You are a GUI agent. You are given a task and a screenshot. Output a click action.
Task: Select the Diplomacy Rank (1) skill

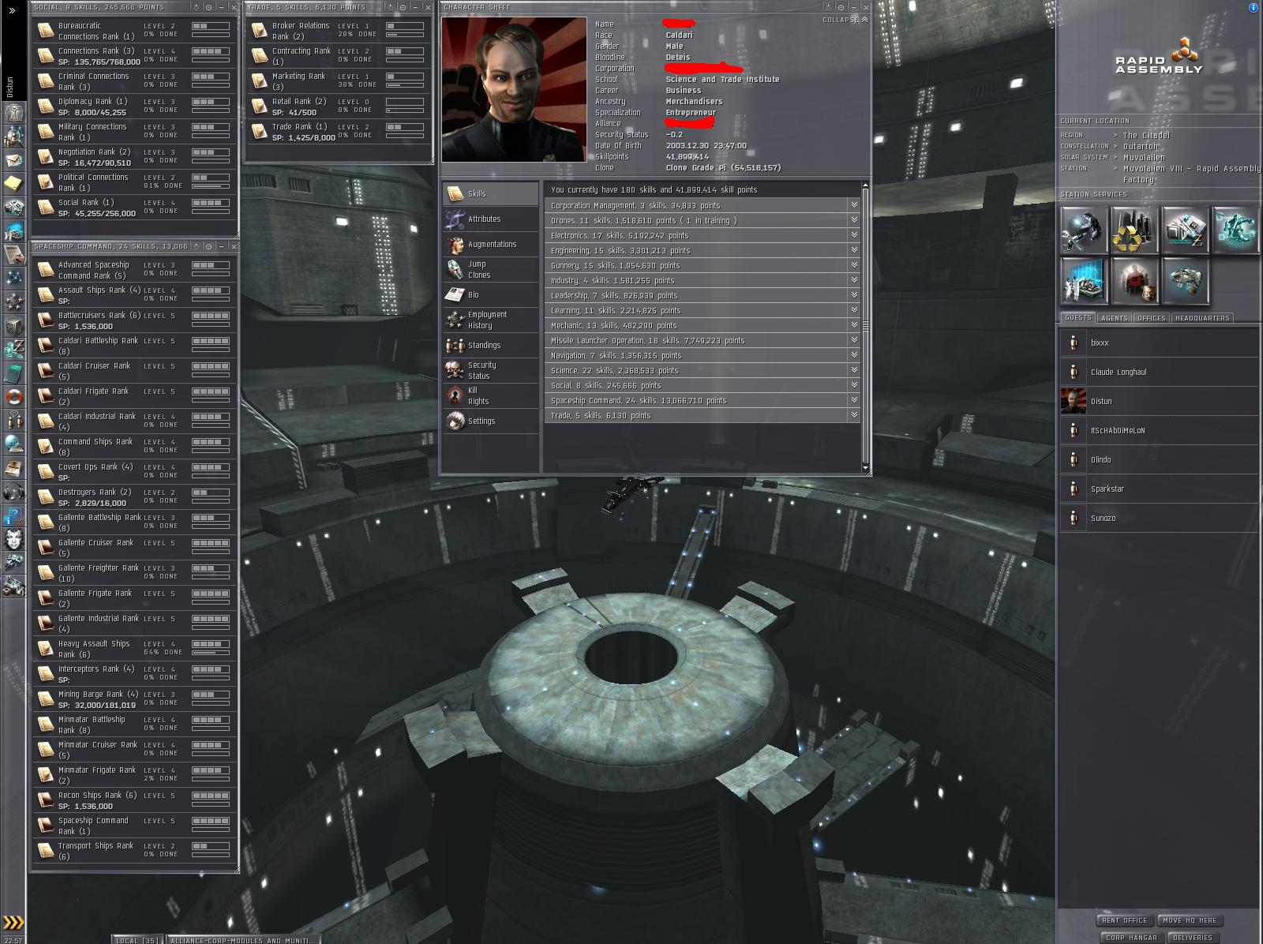pyautogui.click(x=134, y=106)
